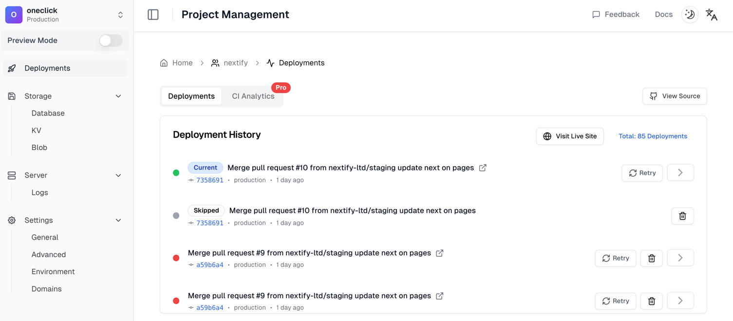Click the history clock icon in header
Image resolution: width=733 pixels, height=321 pixels.
[x=690, y=14]
